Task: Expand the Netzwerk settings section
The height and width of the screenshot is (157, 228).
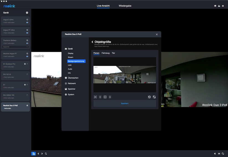Action: [71, 83]
